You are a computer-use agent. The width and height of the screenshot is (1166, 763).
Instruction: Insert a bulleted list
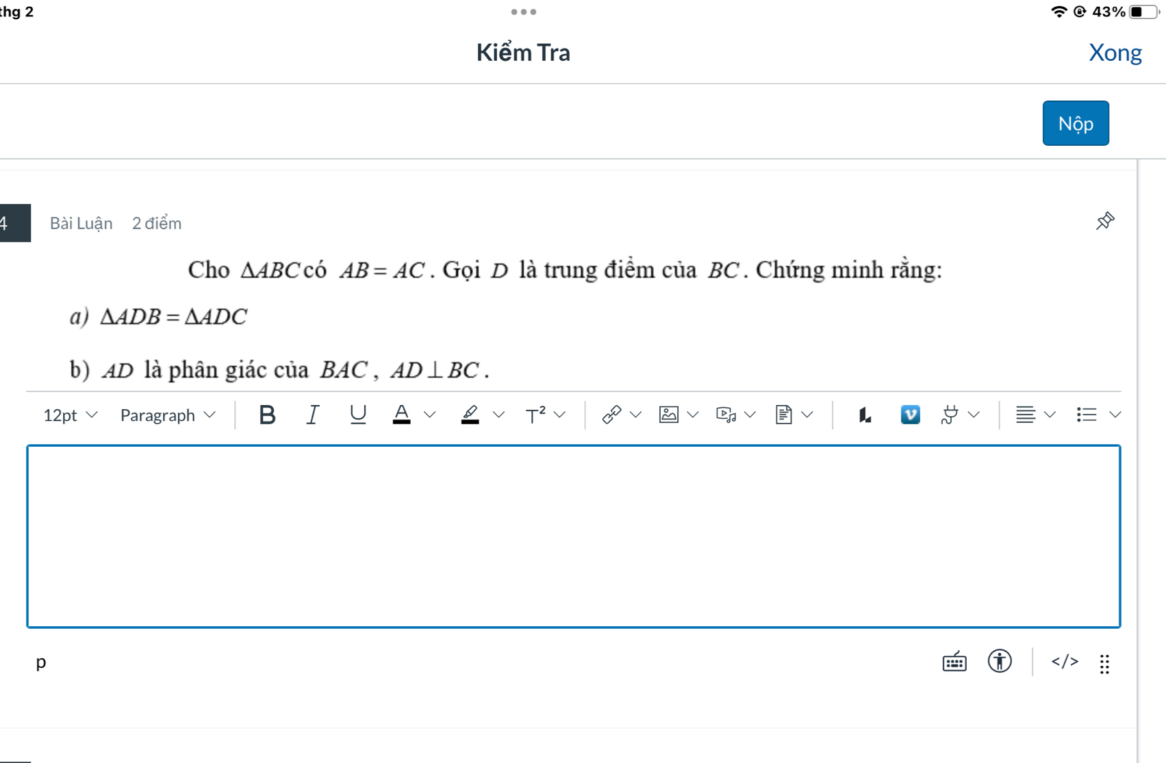1087,415
